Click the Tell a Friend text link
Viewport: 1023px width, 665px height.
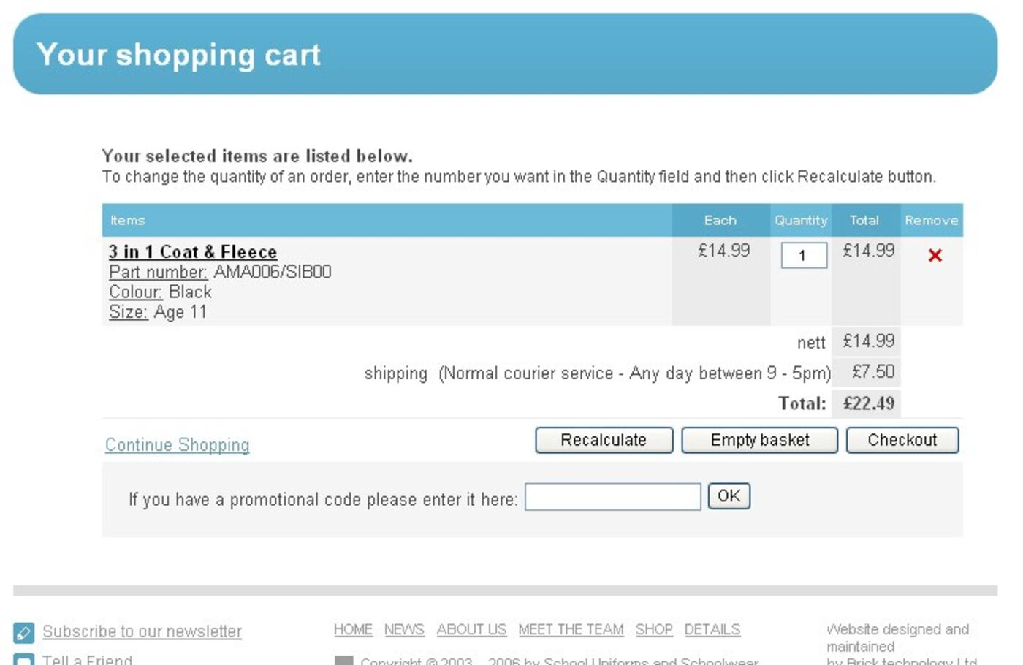click(87, 659)
